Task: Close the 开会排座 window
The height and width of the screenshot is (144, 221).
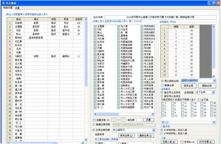Action: tap(216, 3)
